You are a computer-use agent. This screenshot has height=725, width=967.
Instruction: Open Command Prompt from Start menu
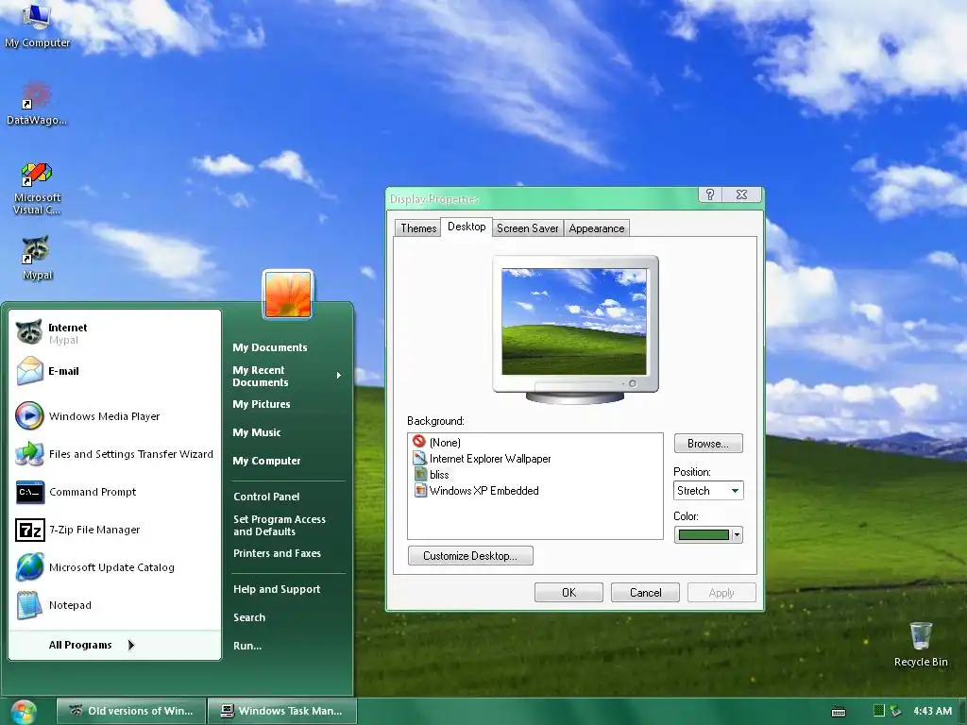point(114,492)
